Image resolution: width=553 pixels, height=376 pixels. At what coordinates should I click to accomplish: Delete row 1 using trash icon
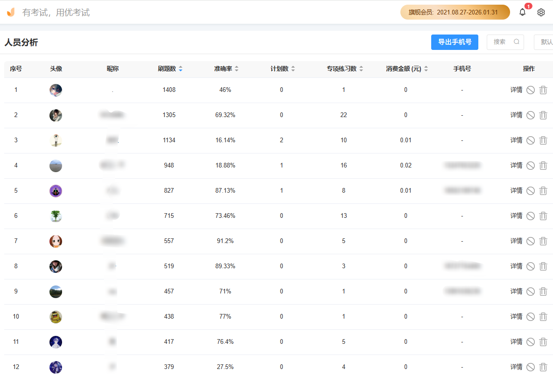[x=543, y=90]
